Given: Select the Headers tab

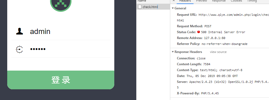Looking at the screenshot, I should pos(185,1).
